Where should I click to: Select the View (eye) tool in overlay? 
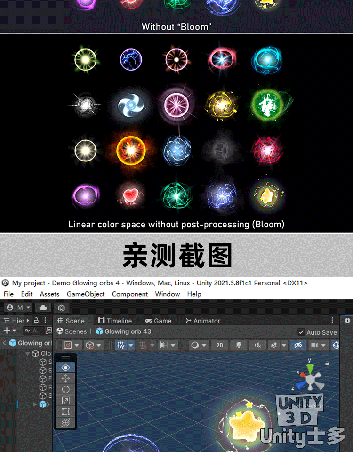pos(65,368)
